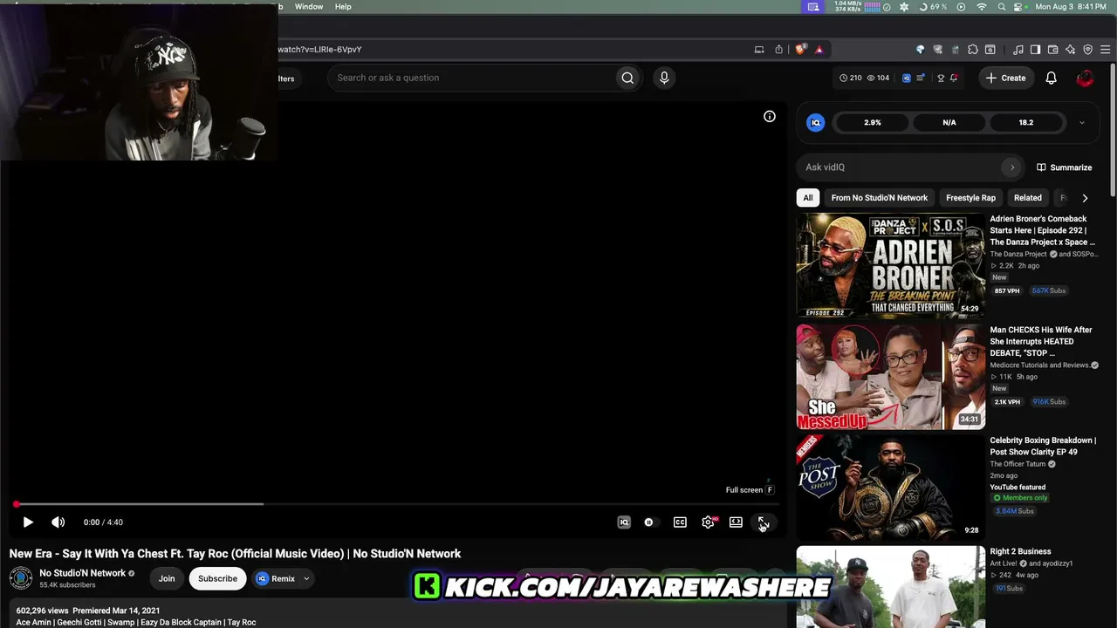Image resolution: width=1117 pixels, height=628 pixels.
Task: Click the Remix button
Action: click(x=275, y=578)
